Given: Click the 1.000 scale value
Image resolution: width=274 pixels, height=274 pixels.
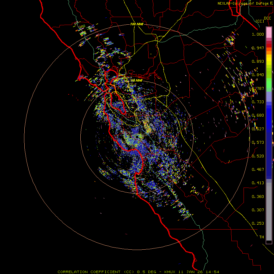Looking at the screenshot, I should click(x=258, y=34).
